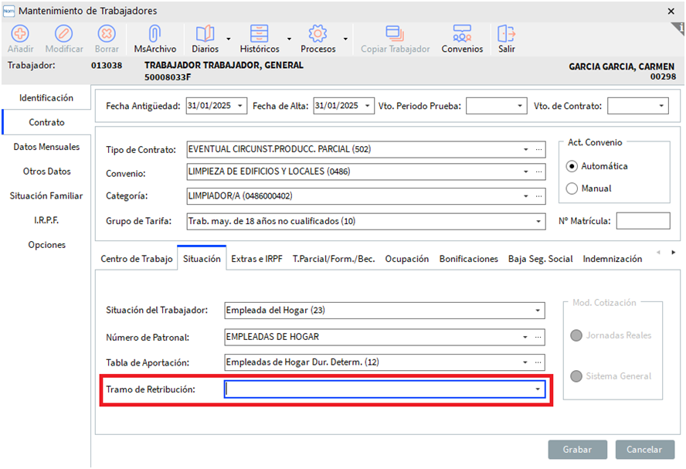Click the Salir exit icon
686x469 pixels.
tap(506, 34)
